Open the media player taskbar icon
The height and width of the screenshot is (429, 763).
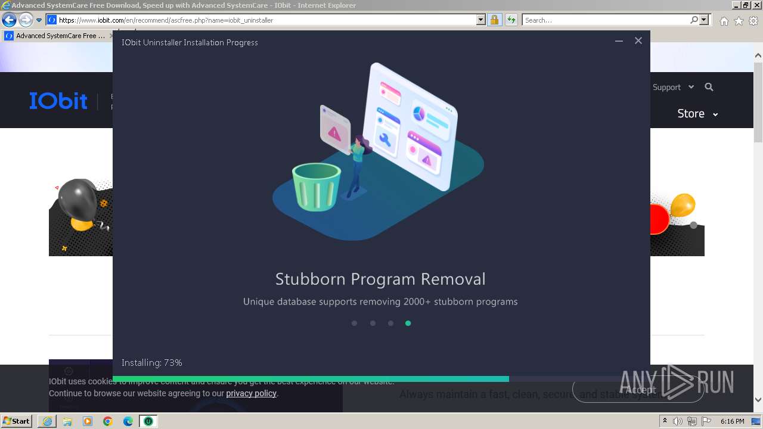pyautogui.click(x=88, y=421)
